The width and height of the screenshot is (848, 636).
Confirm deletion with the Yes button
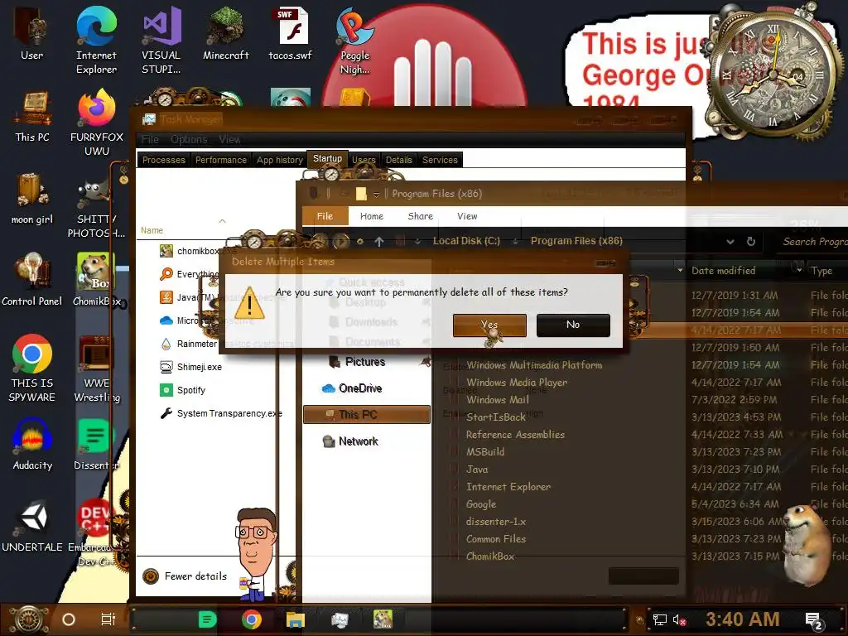(x=489, y=325)
